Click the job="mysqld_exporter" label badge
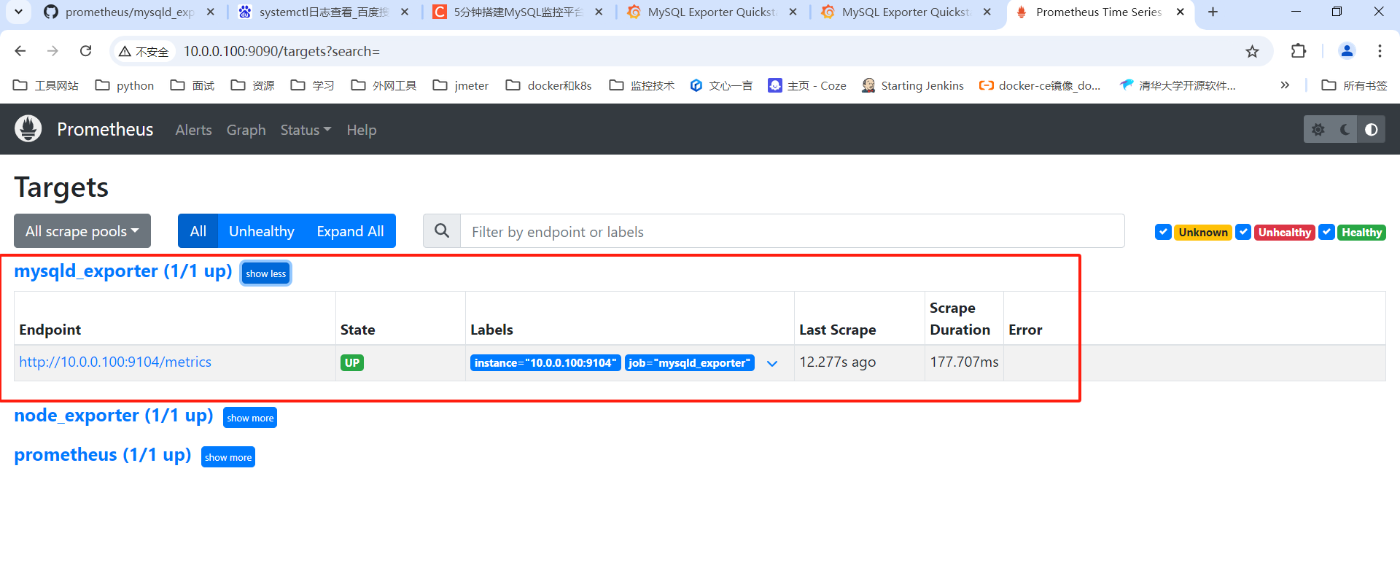The width and height of the screenshot is (1400, 568). click(x=689, y=362)
